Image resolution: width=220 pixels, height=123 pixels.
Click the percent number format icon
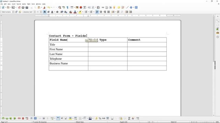(x=100, y=119)
